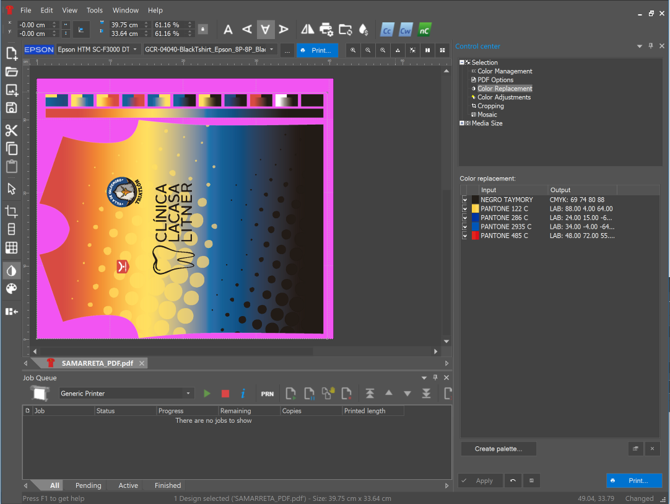Image resolution: width=670 pixels, height=504 pixels.
Task: Open the color palette tool
Action: tap(12, 289)
